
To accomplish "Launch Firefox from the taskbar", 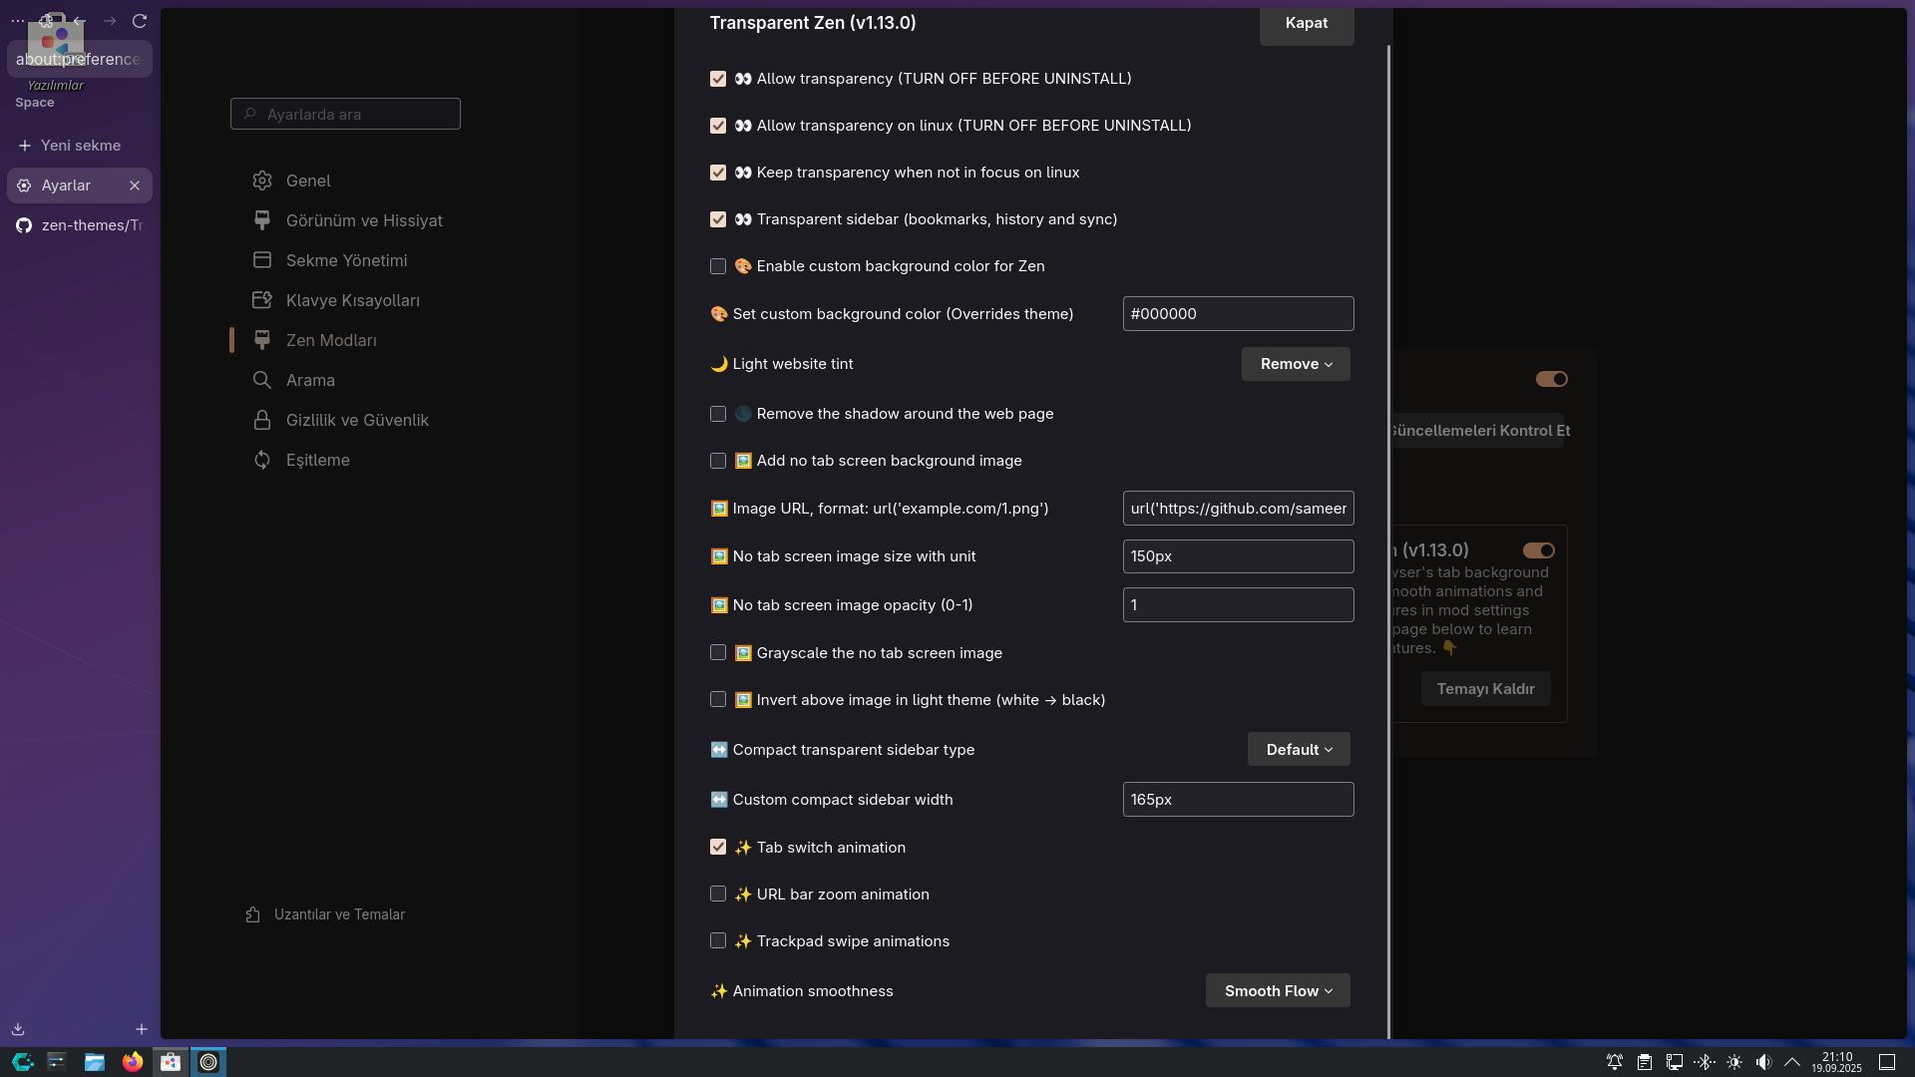I will point(133,1062).
